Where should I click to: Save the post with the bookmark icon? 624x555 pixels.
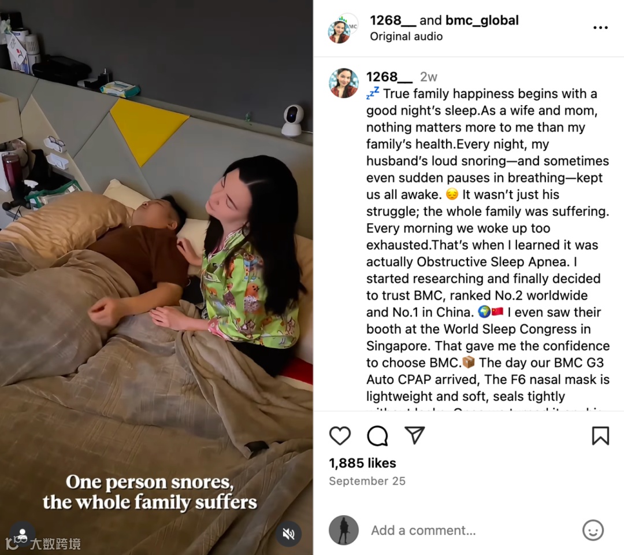pyautogui.click(x=600, y=435)
